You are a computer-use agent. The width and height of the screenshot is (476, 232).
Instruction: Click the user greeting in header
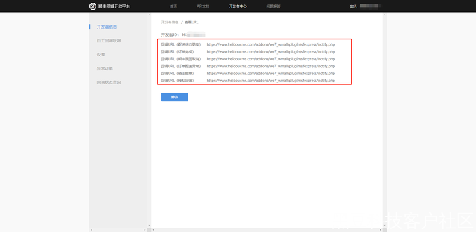[x=366, y=6]
